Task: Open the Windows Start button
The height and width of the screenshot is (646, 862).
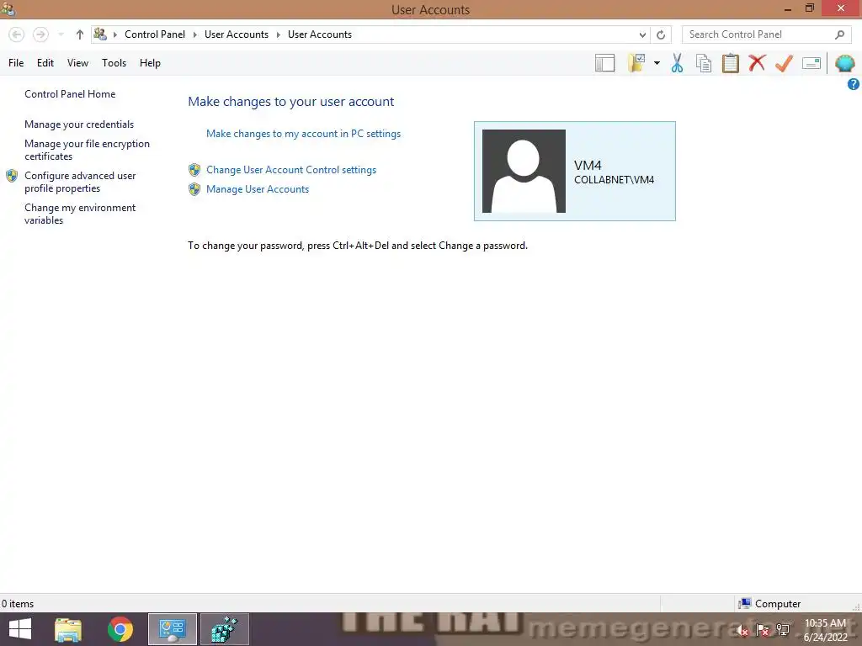Action: pyautogui.click(x=20, y=629)
